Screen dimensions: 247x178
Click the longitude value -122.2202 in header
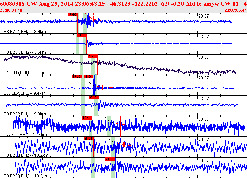point(145,4)
